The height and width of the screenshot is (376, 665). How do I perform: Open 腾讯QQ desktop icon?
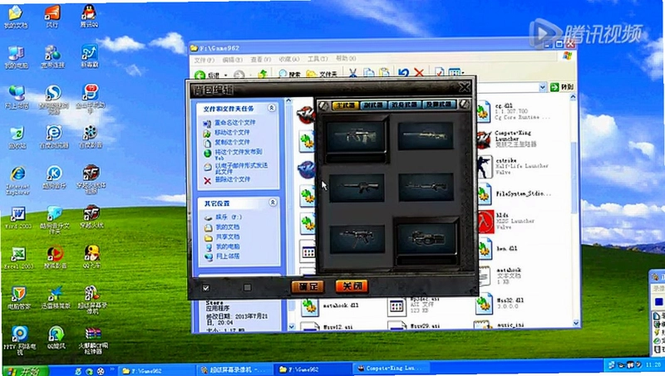(89, 16)
